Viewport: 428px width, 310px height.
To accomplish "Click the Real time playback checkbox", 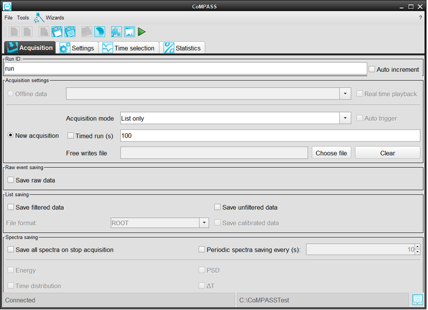I will pyautogui.click(x=360, y=94).
